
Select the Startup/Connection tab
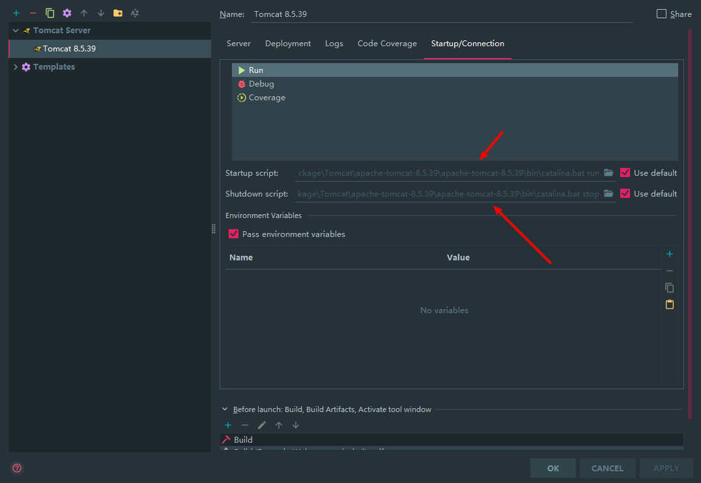pyautogui.click(x=468, y=44)
